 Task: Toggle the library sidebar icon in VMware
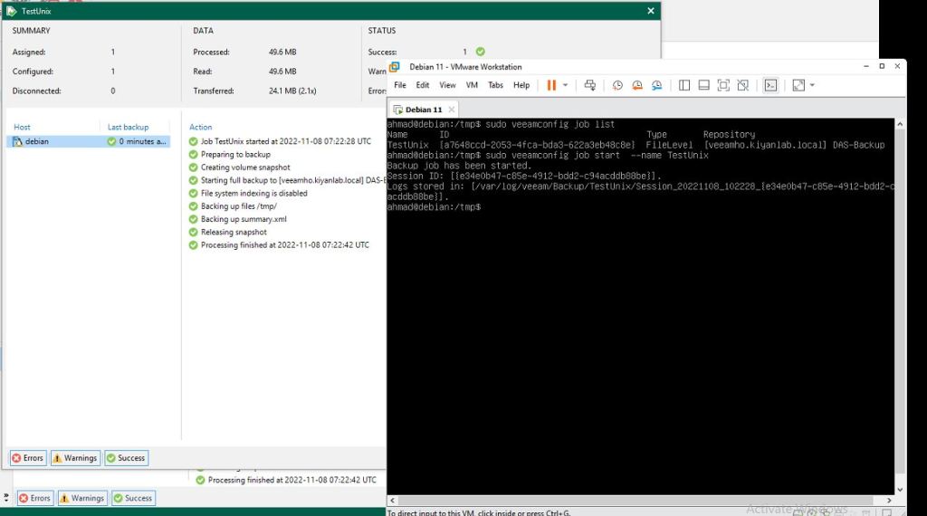coord(684,85)
